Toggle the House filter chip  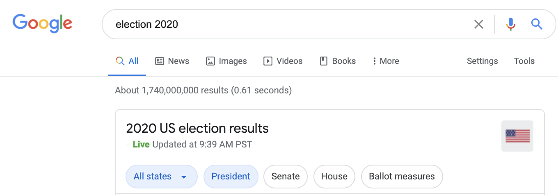pyautogui.click(x=334, y=177)
